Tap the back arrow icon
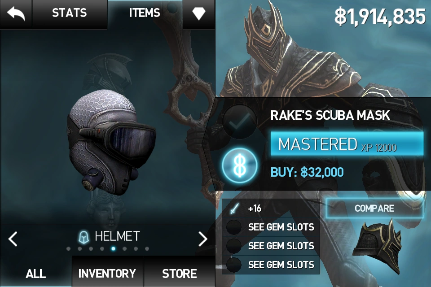Viewport: 431px width, 287px height. pos(16,13)
